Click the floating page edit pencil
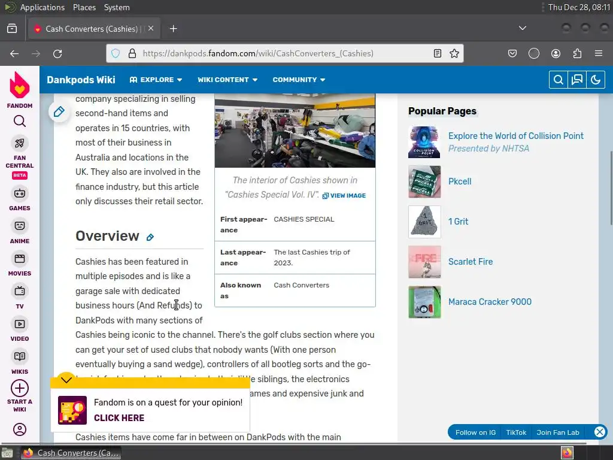Screen dimensions: 613x460 (59, 112)
